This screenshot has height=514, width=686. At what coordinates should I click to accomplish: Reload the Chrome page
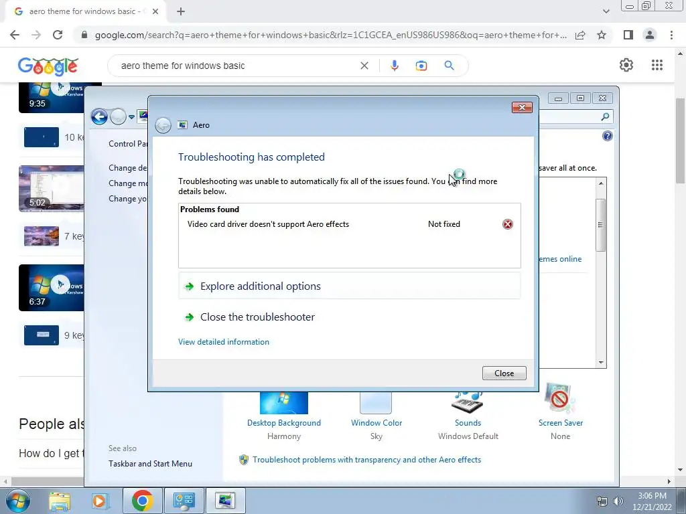pos(58,35)
